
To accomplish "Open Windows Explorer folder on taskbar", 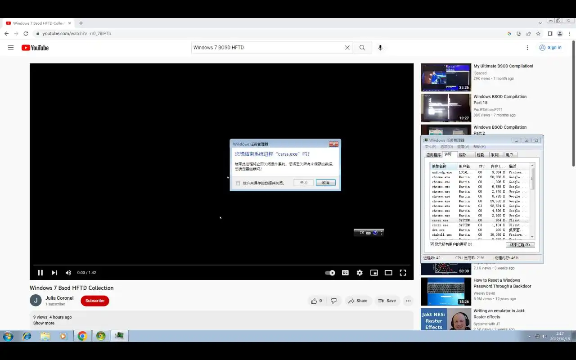I will point(45,336).
